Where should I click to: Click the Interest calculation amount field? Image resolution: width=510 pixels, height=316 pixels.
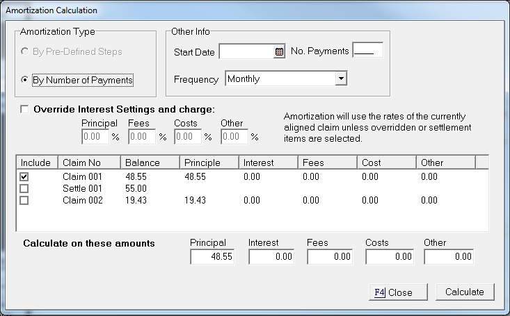[x=273, y=257]
